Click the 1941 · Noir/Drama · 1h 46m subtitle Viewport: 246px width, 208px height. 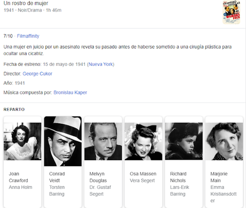(33, 10)
